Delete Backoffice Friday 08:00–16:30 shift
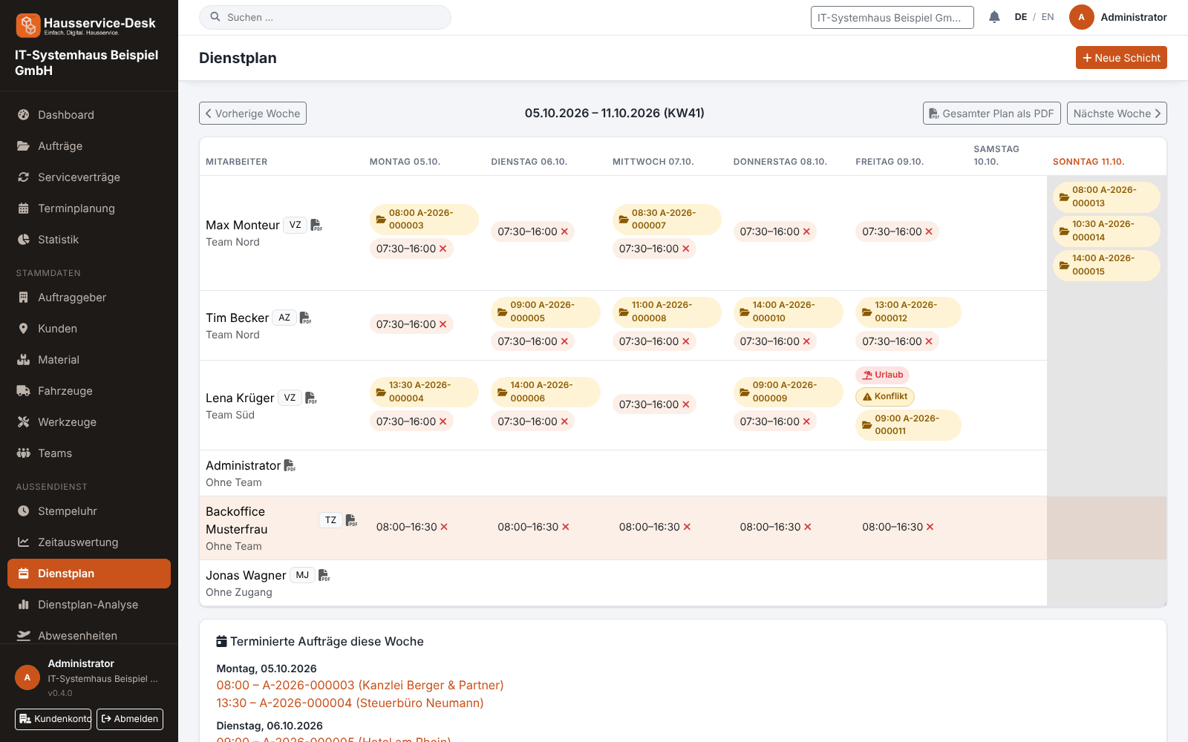 tap(930, 527)
